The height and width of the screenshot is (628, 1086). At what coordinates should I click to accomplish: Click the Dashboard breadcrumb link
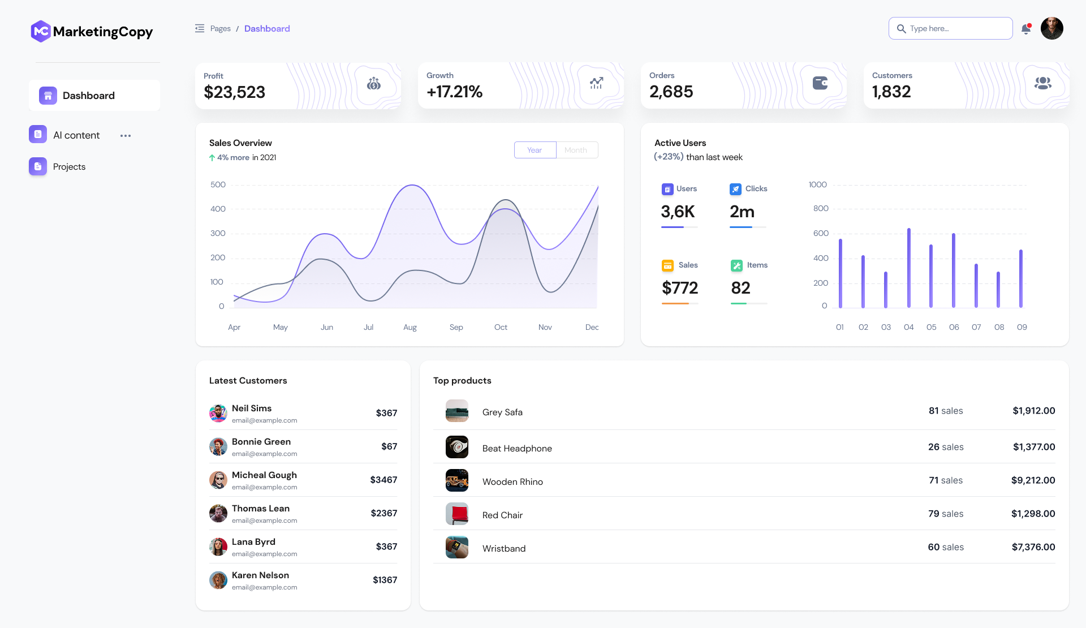coord(267,28)
